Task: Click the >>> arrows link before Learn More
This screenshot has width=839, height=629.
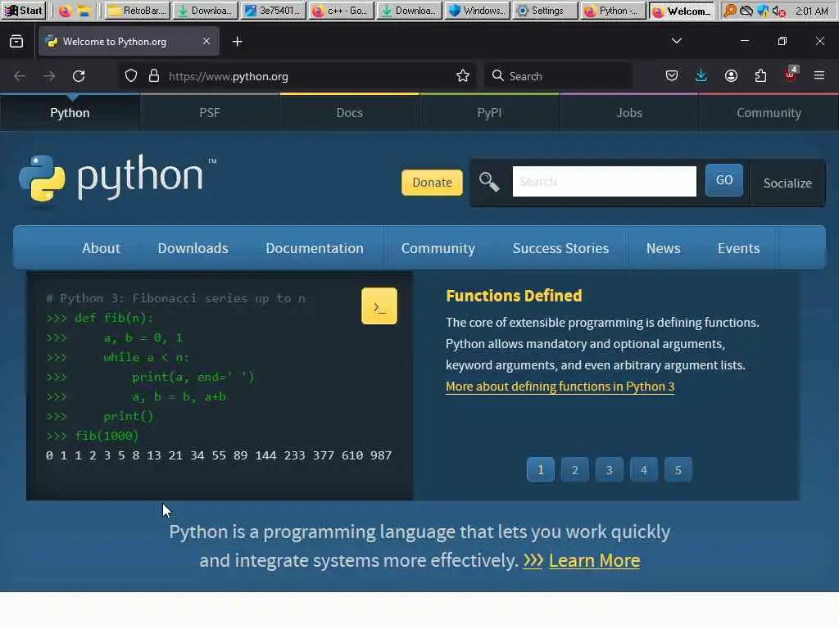Action: point(533,560)
